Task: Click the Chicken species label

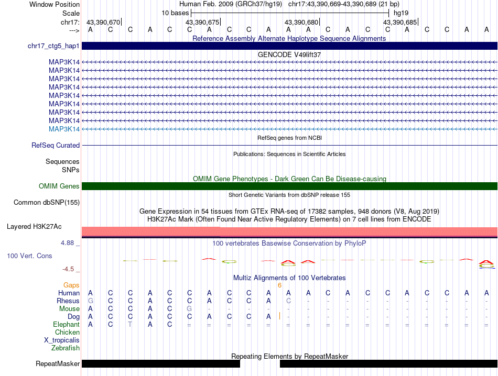Action: coord(67,332)
